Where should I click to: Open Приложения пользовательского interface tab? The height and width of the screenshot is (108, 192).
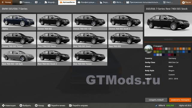coord(143,2)
